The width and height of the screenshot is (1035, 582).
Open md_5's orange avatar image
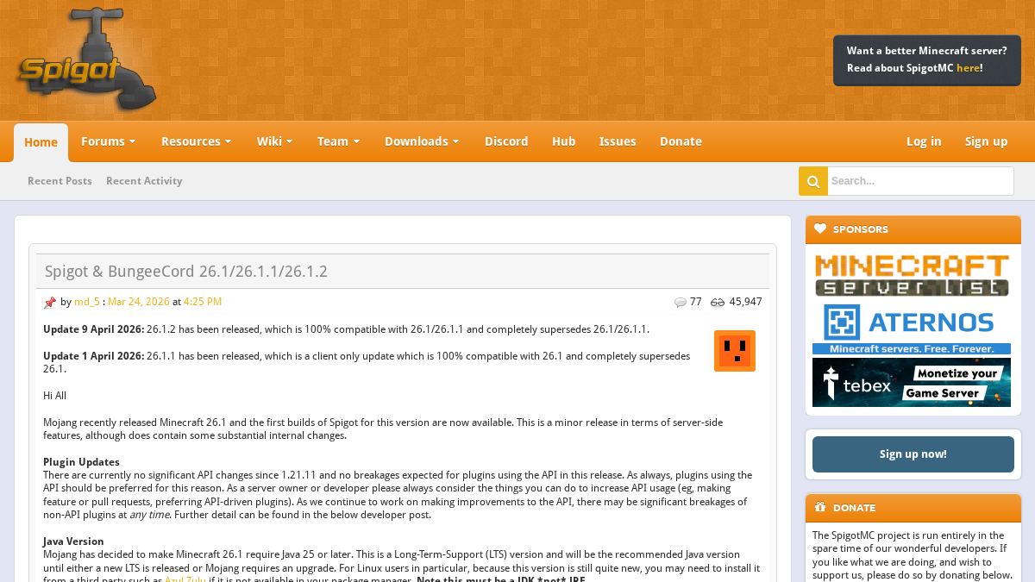[x=735, y=351]
